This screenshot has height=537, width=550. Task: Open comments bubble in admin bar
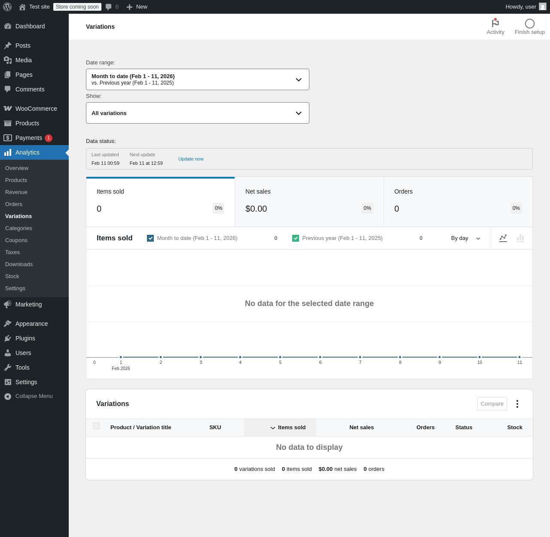tap(109, 7)
